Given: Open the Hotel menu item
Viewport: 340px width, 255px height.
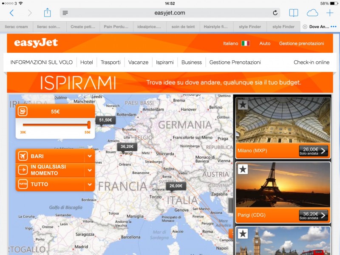Looking at the screenshot, I should [x=87, y=62].
